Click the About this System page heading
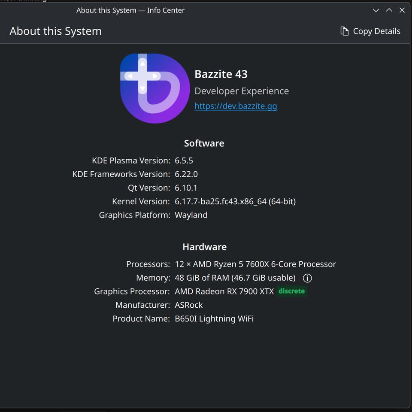Screen dimensions: 412x412 pos(55,31)
